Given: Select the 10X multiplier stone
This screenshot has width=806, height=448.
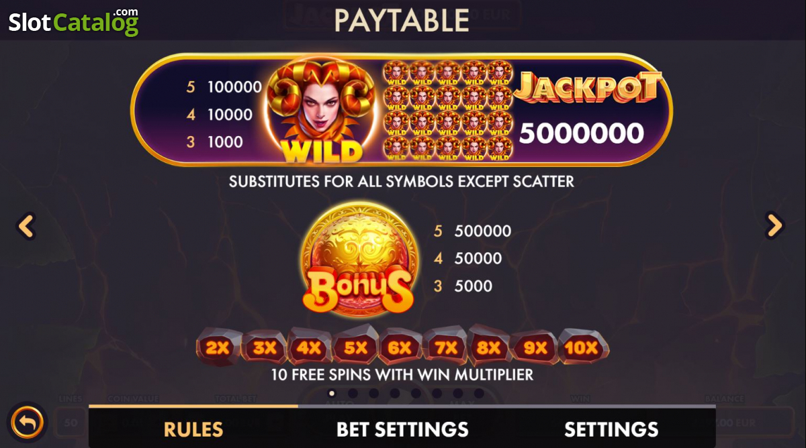Looking at the screenshot, I should point(582,347).
